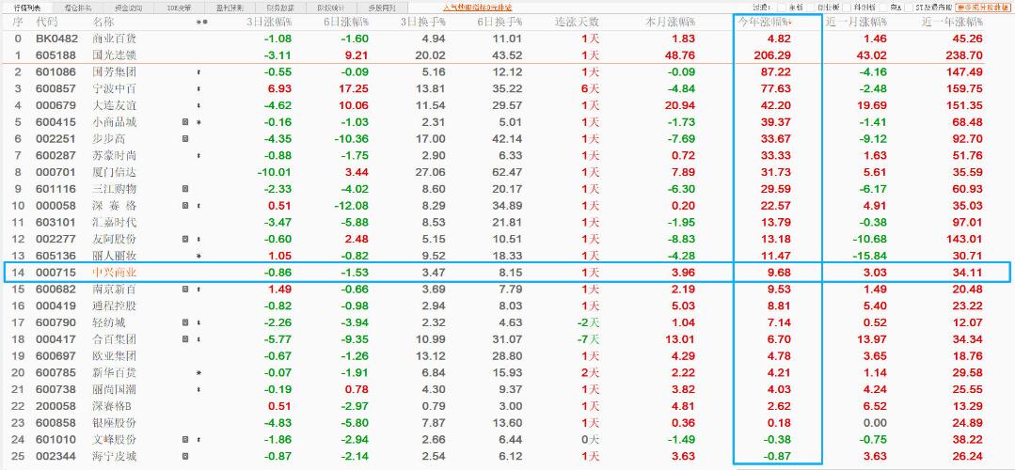Sort by the 6日涨幅% column header
This screenshot has height=470, width=1015.
pyautogui.click(x=345, y=22)
